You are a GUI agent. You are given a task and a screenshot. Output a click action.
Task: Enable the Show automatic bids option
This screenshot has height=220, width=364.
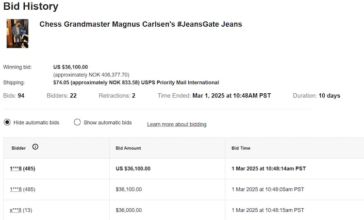coord(77,122)
